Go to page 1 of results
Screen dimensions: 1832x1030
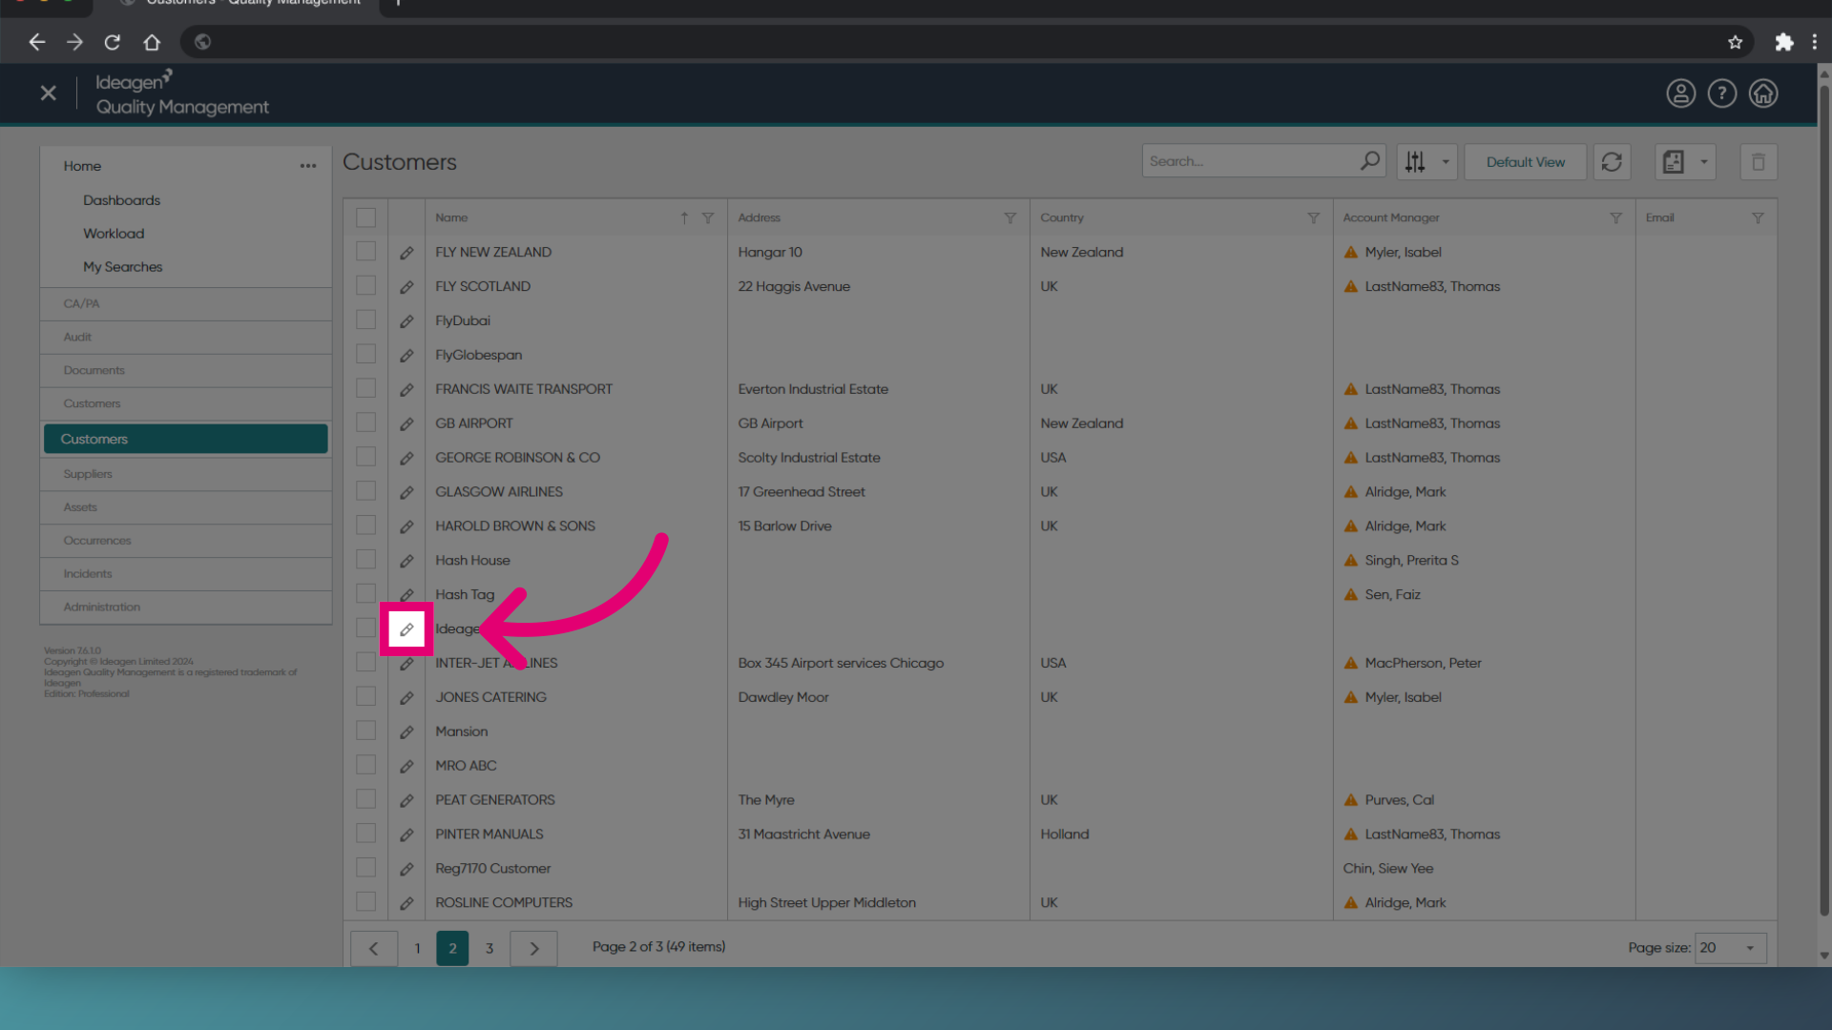(x=417, y=949)
